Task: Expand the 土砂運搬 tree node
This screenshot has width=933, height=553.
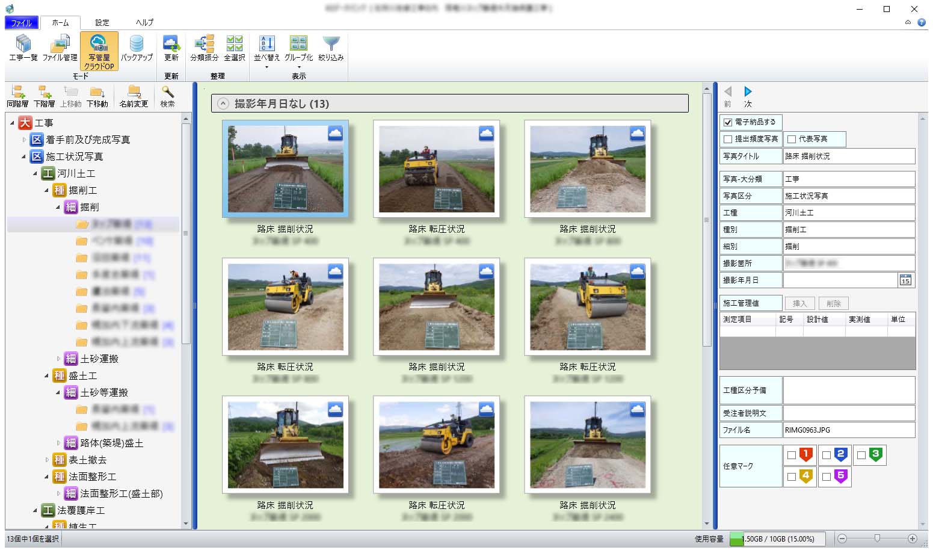Action: tap(58, 359)
